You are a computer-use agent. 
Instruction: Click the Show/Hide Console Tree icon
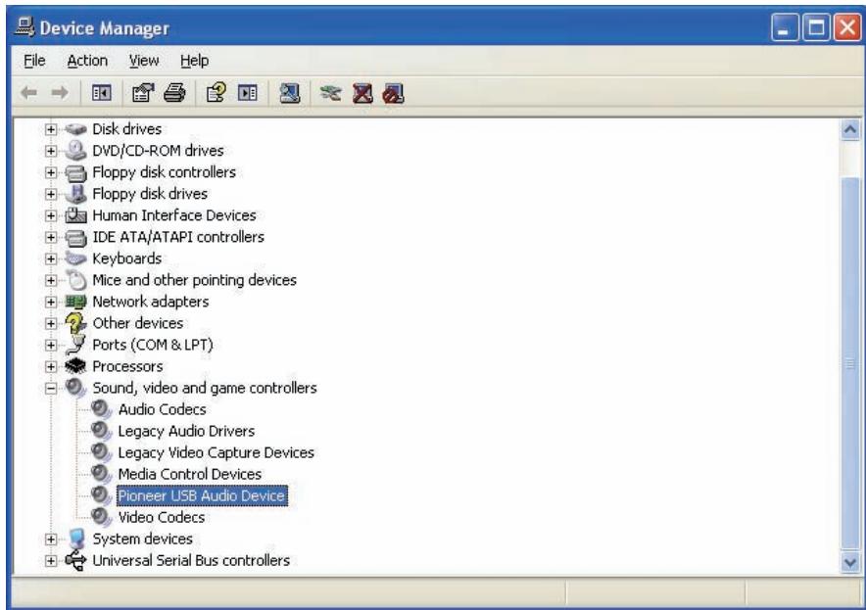(x=101, y=93)
